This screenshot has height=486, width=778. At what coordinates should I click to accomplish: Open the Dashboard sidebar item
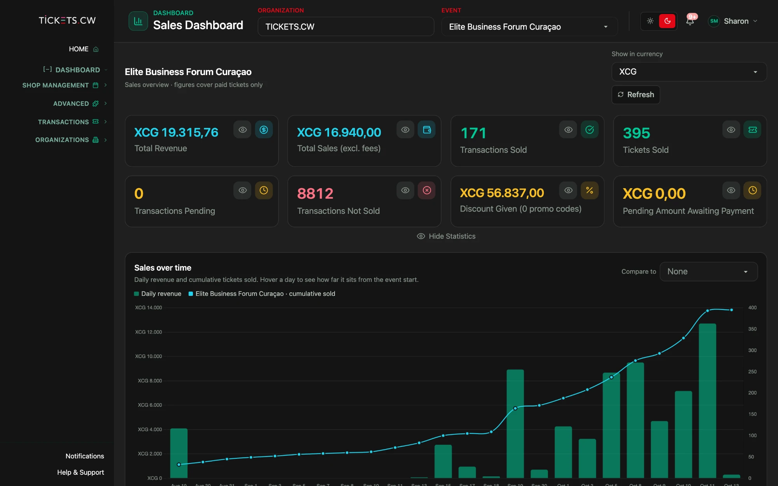click(x=75, y=70)
